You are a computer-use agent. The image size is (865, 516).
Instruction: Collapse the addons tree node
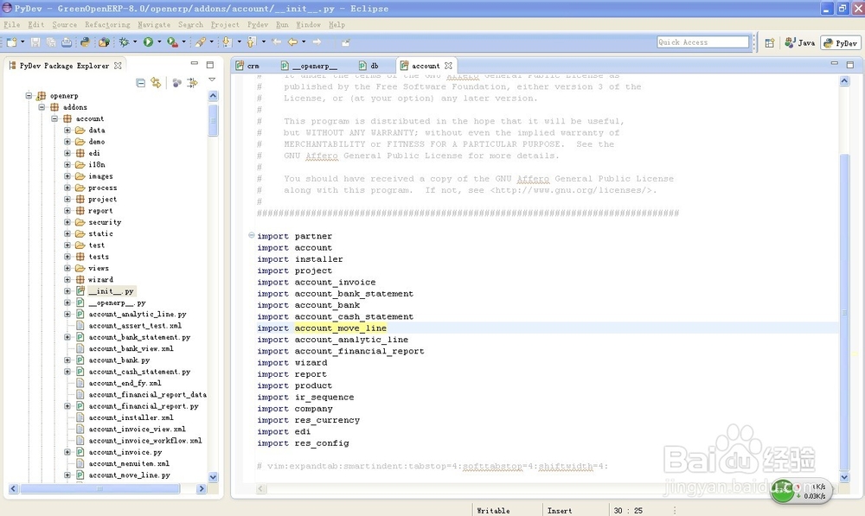coord(42,107)
